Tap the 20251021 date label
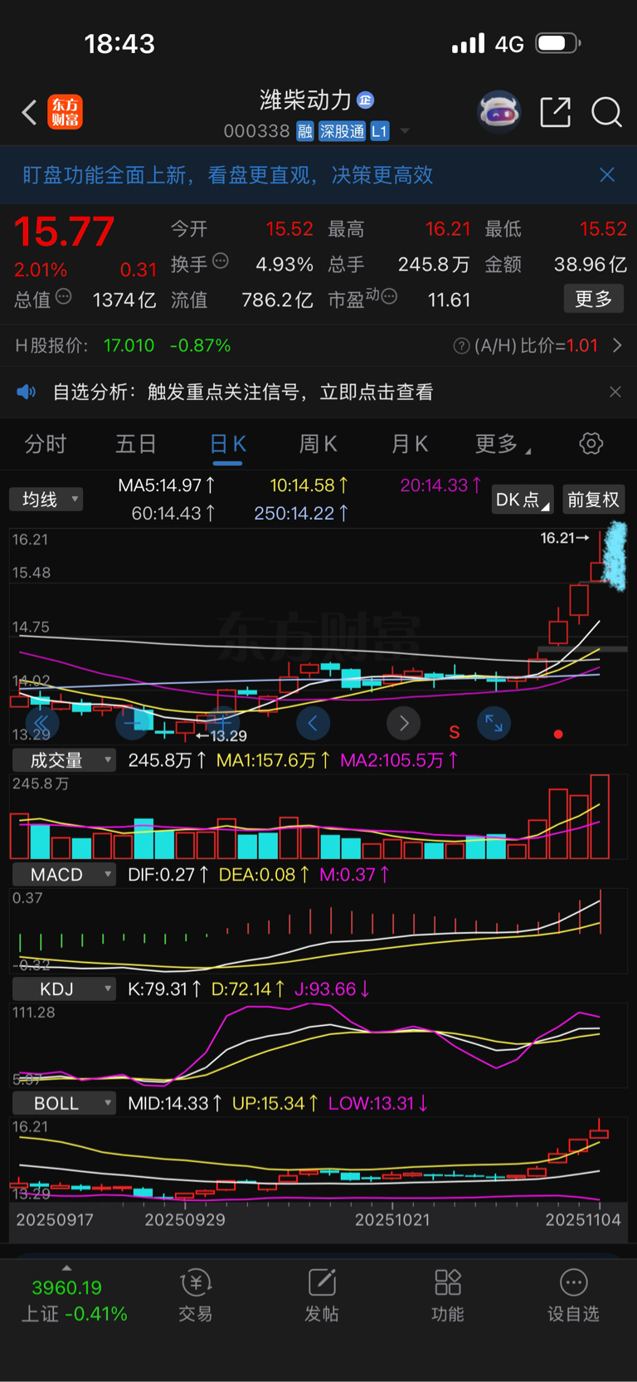Image resolution: width=637 pixels, height=1382 pixels. pyautogui.click(x=392, y=1219)
